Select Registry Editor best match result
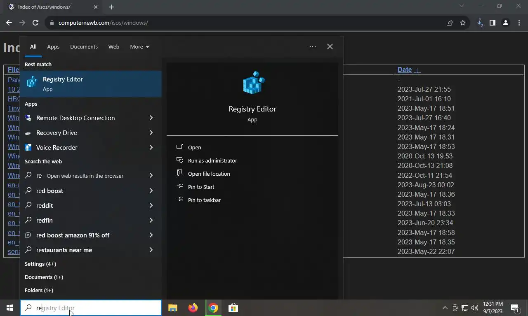 pos(91,84)
